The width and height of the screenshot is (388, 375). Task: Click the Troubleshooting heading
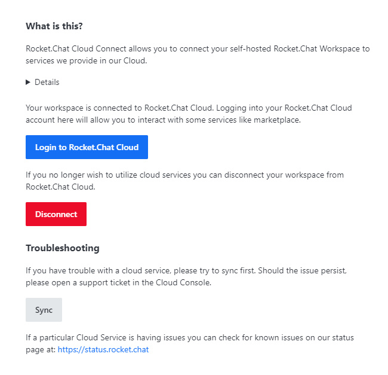[x=62, y=248]
